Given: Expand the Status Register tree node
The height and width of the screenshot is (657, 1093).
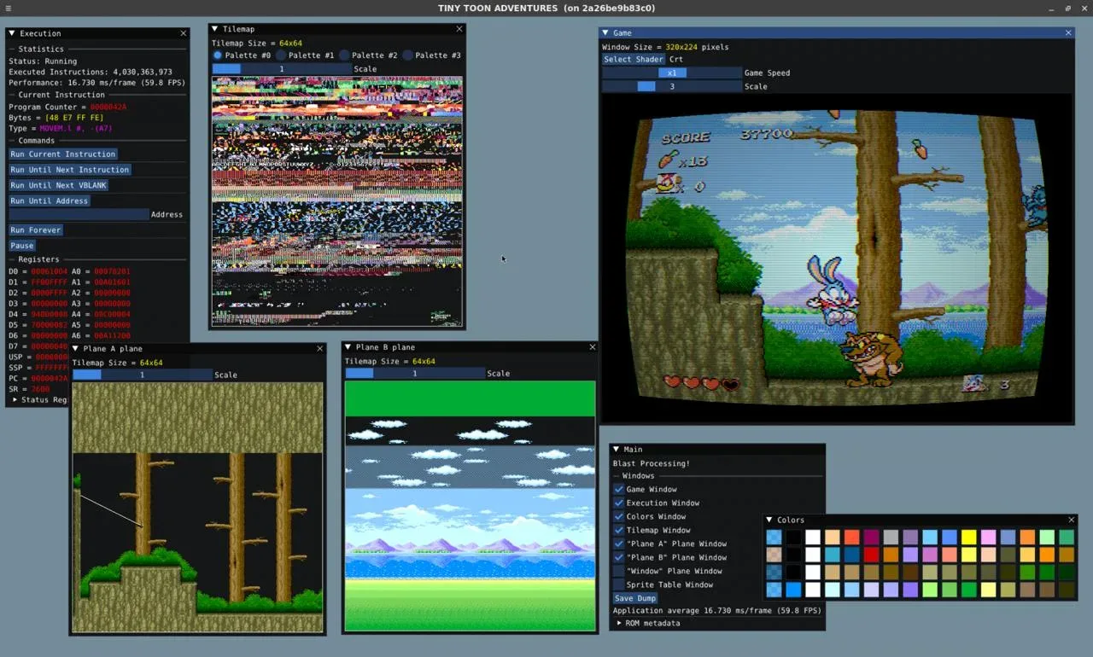Looking at the screenshot, I should point(15,399).
